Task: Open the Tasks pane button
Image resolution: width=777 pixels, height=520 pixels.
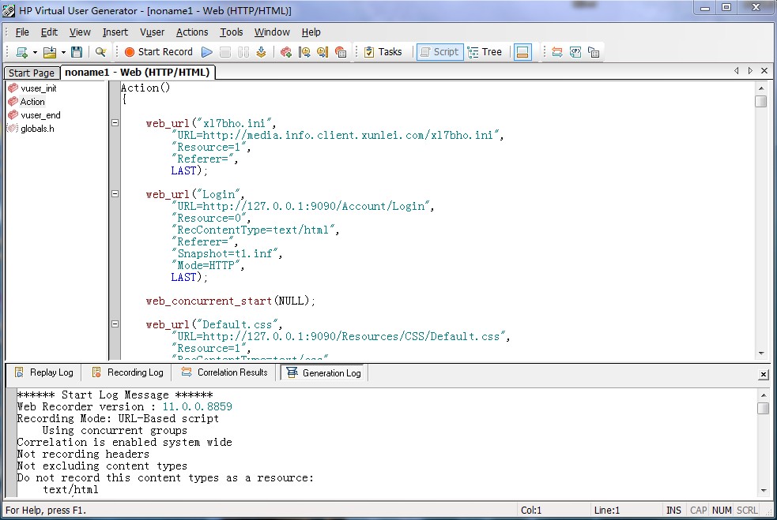Action: click(383, 52)
